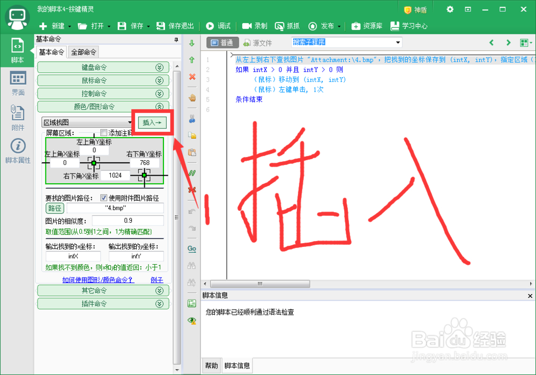The width and height of the screenshot is (536, 375).
Task: Move line up with green up arrow
Action: click(192, 60)
